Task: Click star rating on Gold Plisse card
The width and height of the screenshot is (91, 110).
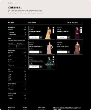Action: click(x=32, y=43)
